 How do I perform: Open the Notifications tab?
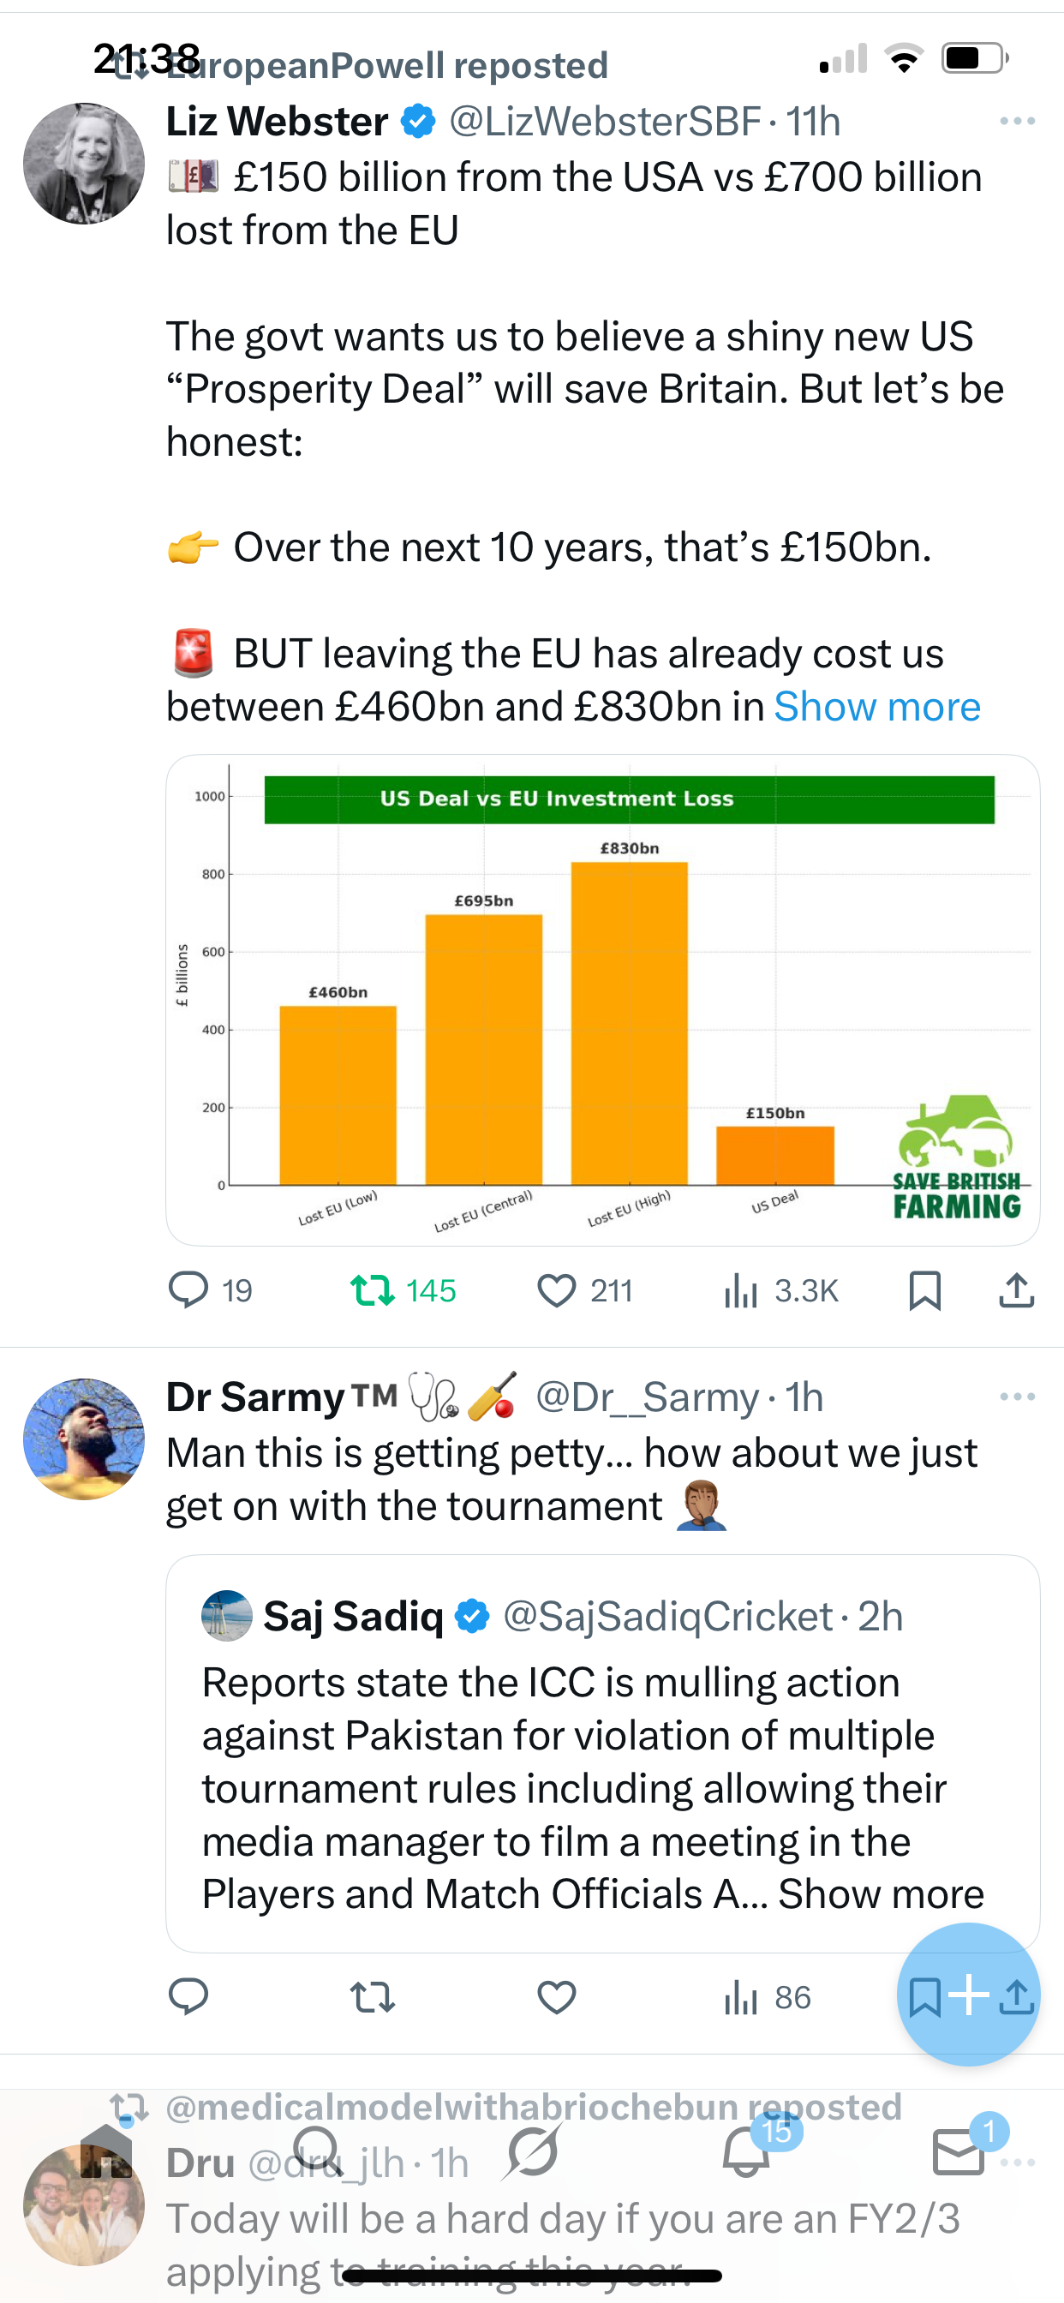pyautogui.click(x=746, y=2151)
